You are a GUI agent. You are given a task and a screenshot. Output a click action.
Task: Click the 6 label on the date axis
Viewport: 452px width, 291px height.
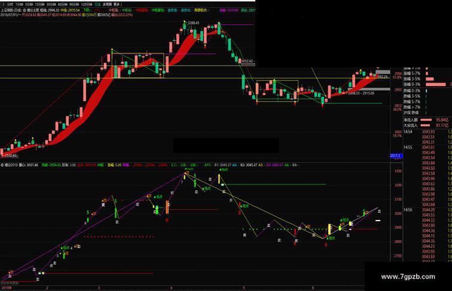(x=313, y=288)
